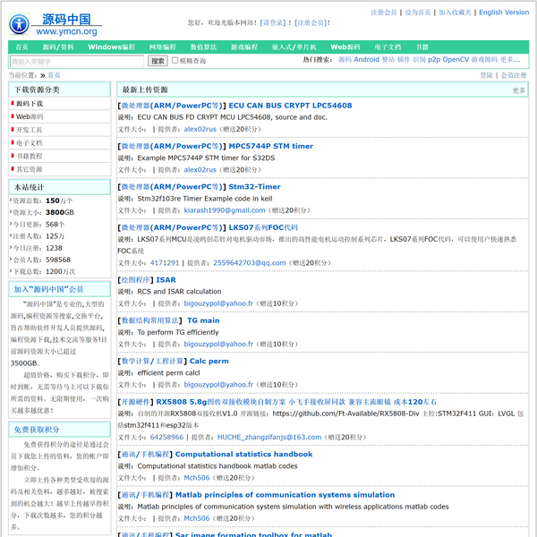Switch to the English Version
Screen dimensions: 537x537
click(x=504, y=13)
